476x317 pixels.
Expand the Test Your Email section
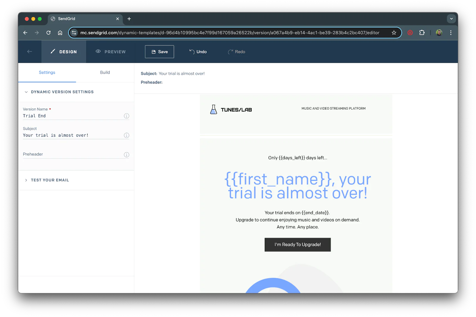[26, 180]
